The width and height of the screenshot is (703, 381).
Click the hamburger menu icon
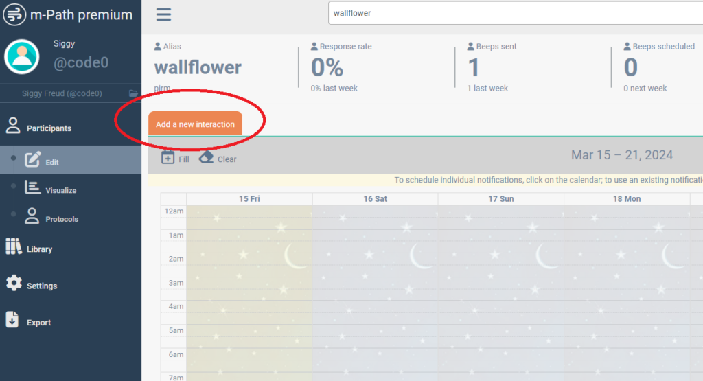(163, 14)
